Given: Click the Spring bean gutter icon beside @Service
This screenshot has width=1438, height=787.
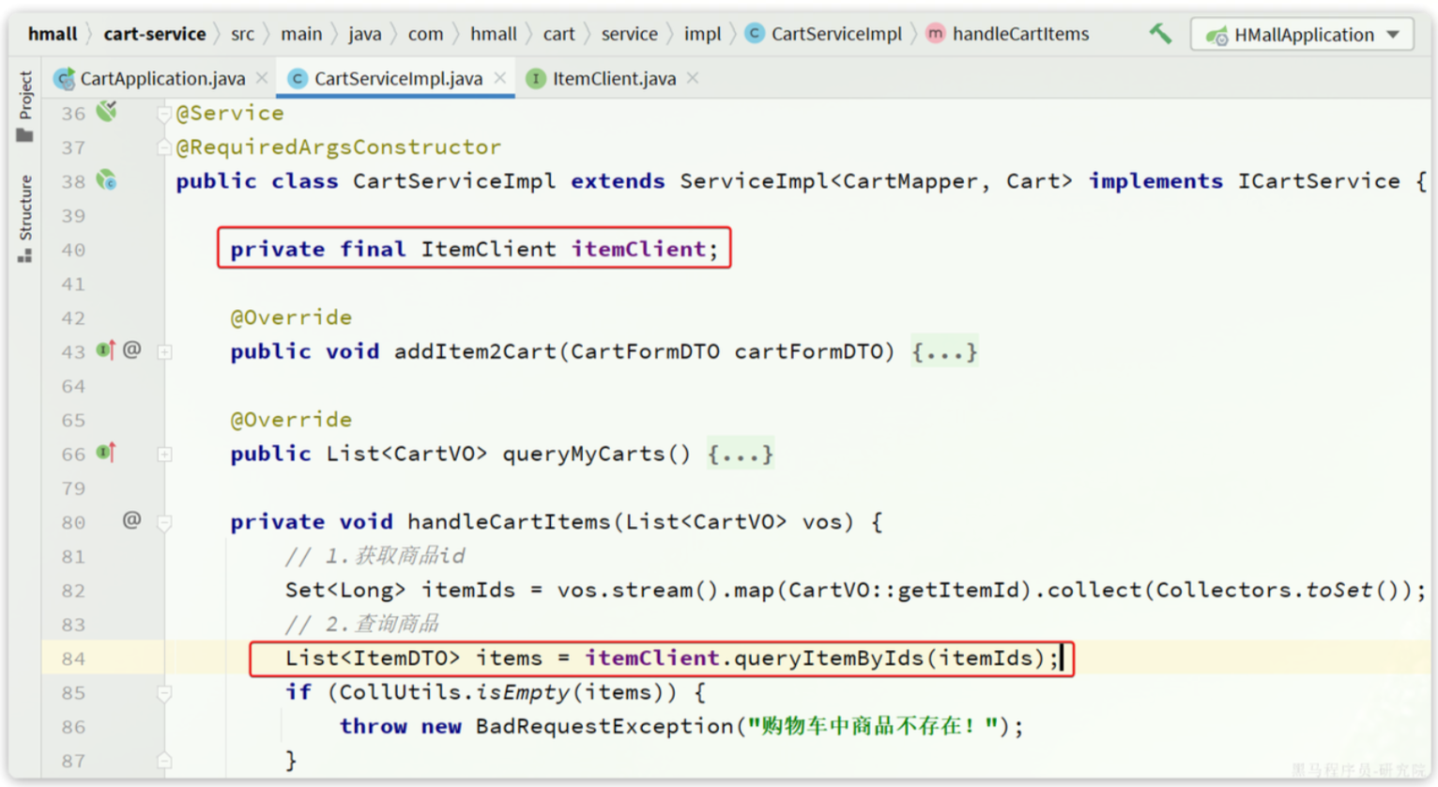Looking at the screenshot, I should [107, 112].
